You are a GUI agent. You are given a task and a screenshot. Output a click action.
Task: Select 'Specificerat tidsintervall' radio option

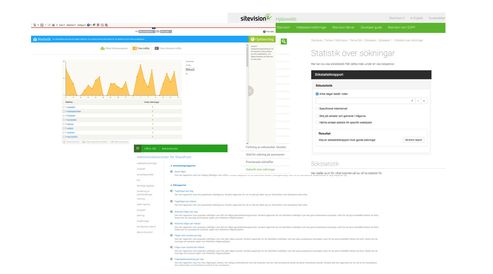coord(317,109)
